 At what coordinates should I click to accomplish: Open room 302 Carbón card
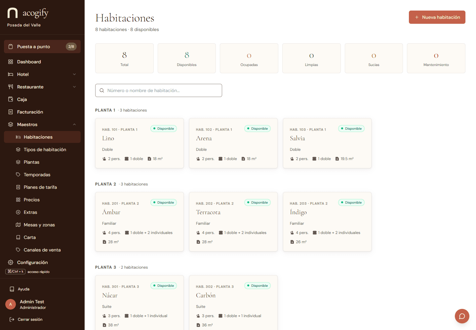233,303
